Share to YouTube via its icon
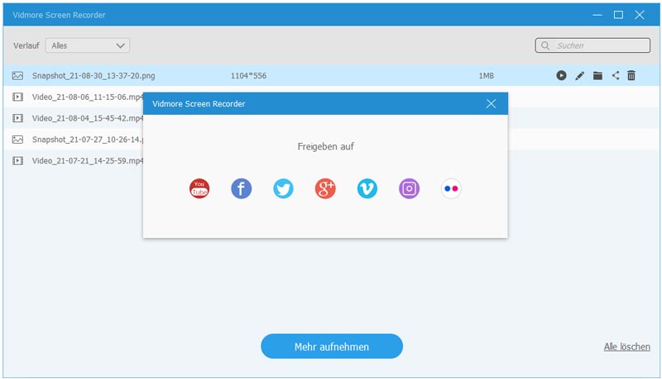The image size is (662, 379). tap(199, 189)
